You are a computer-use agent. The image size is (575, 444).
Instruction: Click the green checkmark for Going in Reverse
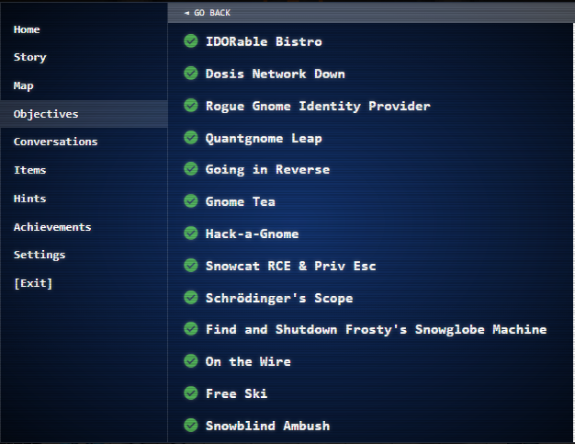point(191,169)
